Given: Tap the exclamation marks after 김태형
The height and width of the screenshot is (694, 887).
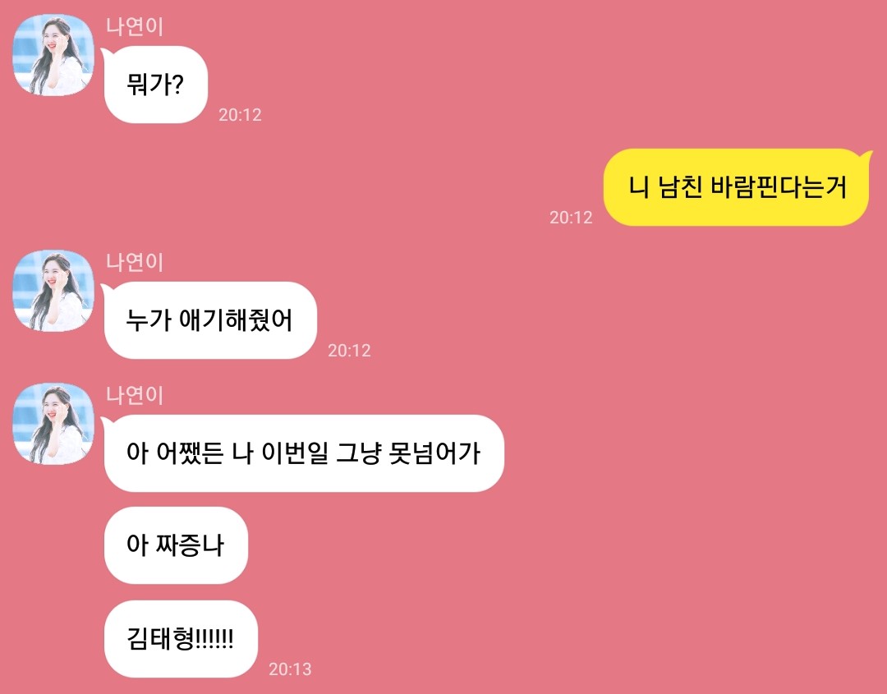Looking at the screenshot, I should (x=214, y=639).
